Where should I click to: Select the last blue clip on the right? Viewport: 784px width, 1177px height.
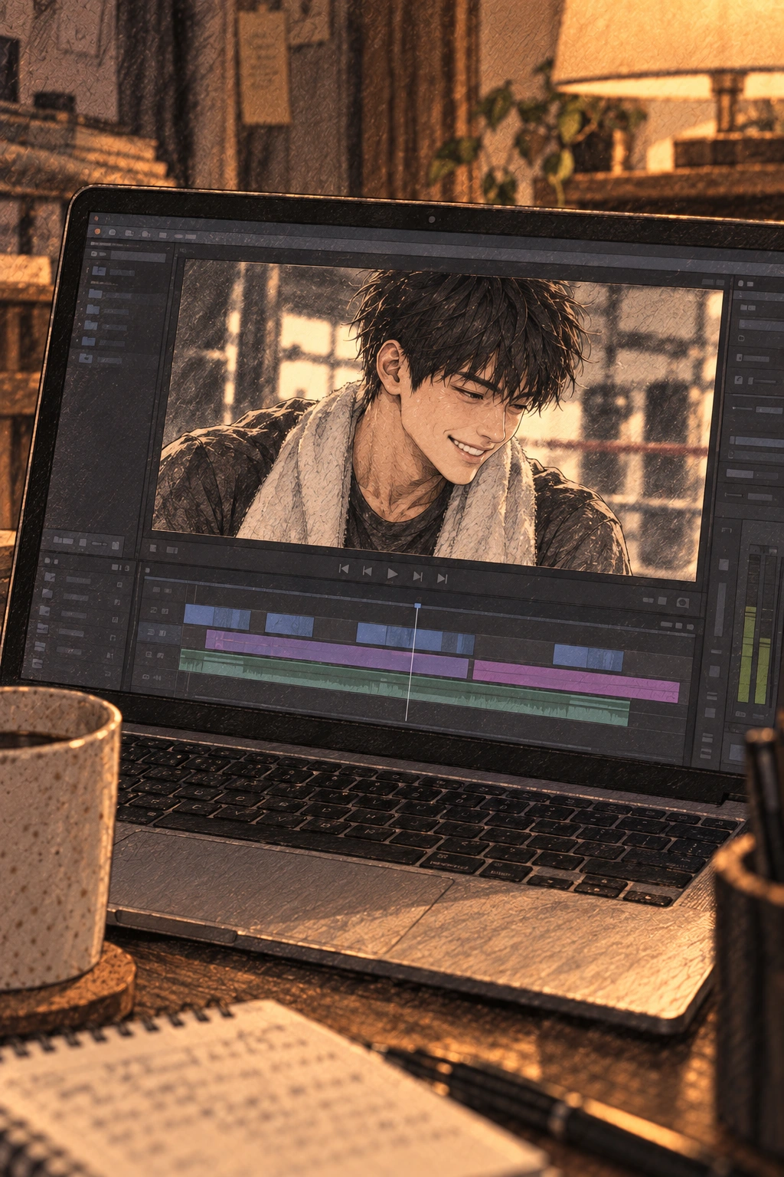(588, 657)
